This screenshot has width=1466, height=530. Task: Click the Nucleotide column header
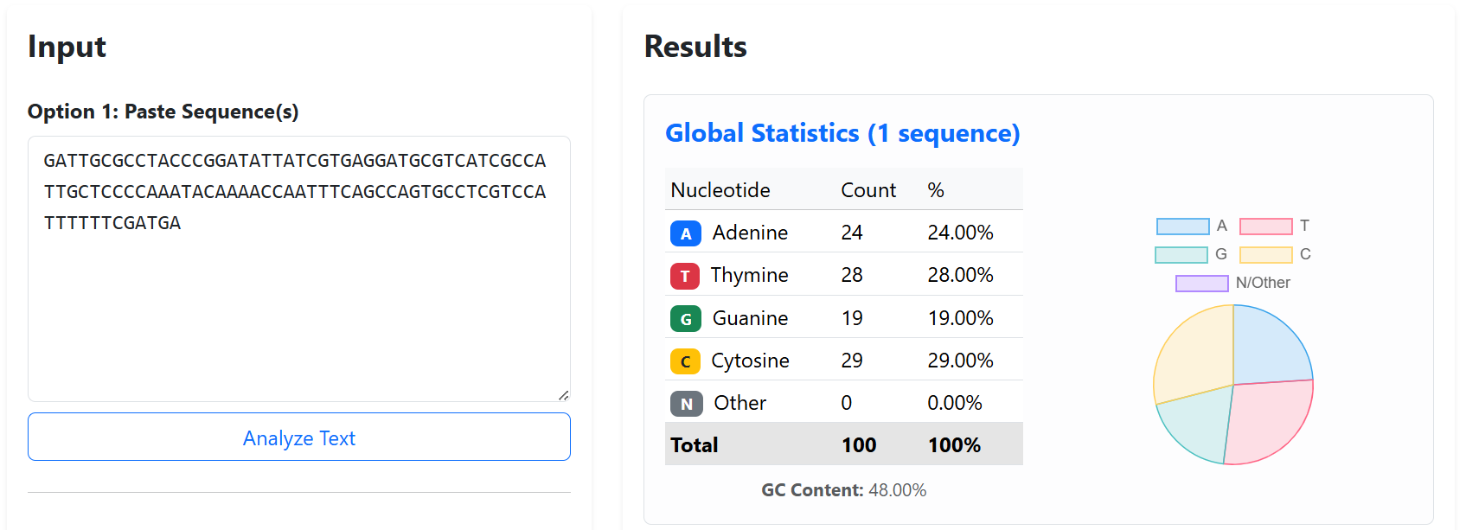coord(720,190)
